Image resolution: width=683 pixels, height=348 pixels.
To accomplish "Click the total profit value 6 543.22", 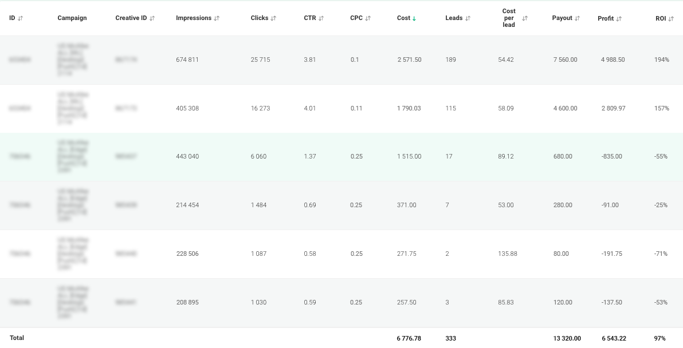I will pyautogui.click(x=614, y=338).
